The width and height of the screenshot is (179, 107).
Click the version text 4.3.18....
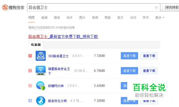(x=76, y=101)
